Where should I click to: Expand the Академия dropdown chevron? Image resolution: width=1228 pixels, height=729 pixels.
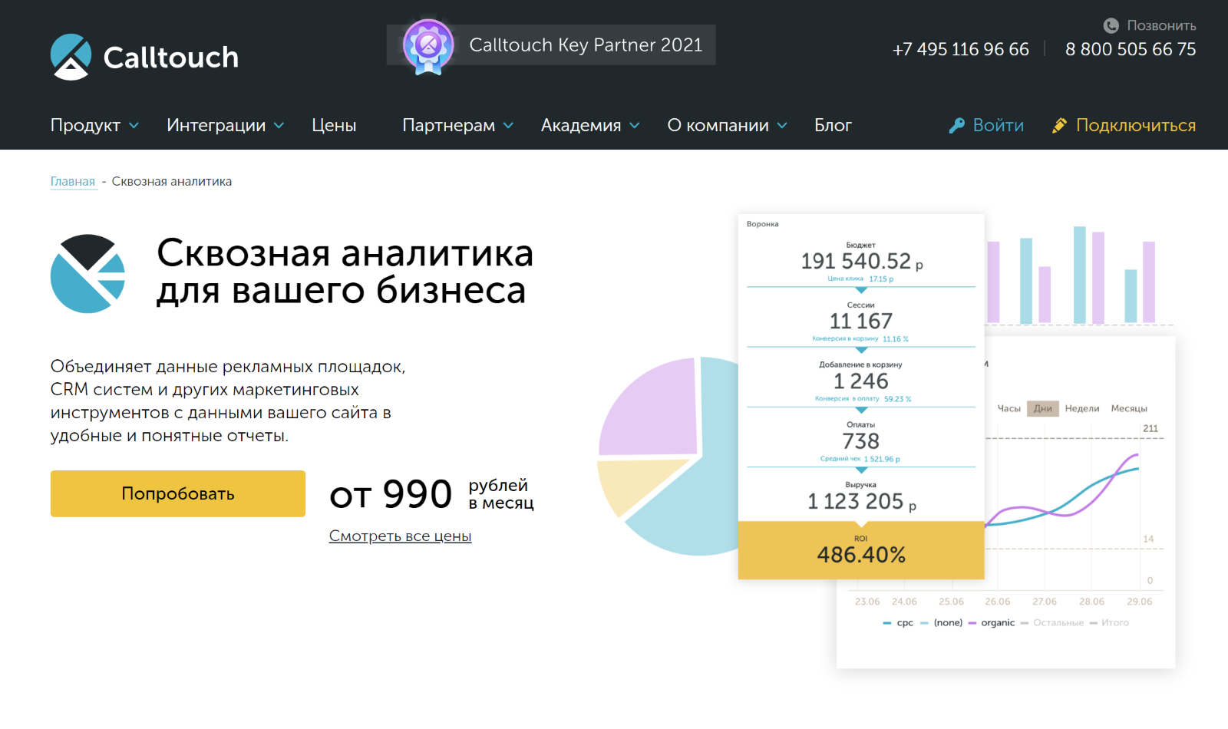(634, 125)
